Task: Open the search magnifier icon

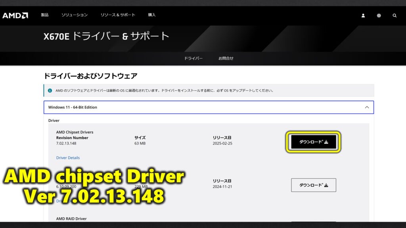Action: point(395,15)
